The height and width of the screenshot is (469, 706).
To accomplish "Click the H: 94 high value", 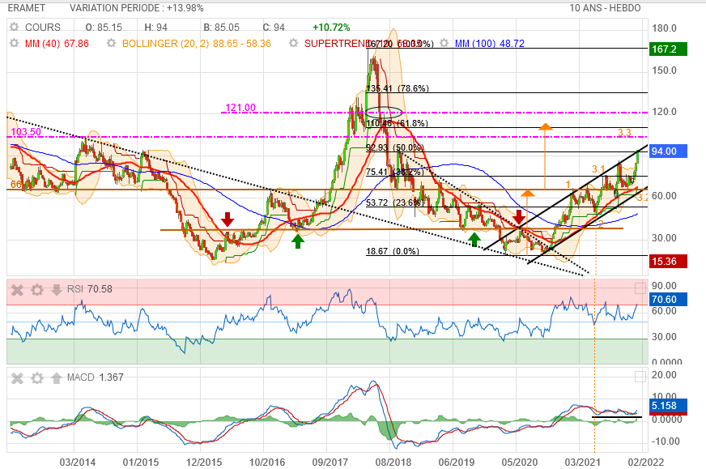I will (x=155, y=28).
